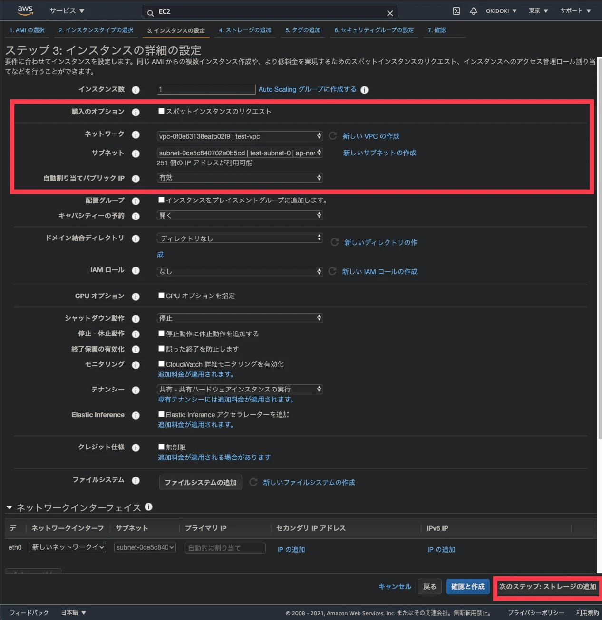602x620 pixels.
Task: Show info next to Auto Scaling link
Action: 364,90
